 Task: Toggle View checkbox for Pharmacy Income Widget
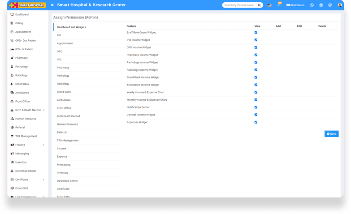point(256,55)
